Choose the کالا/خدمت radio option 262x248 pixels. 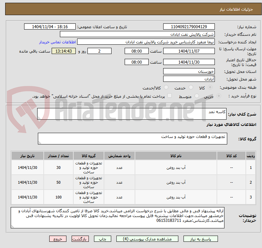pyautogui.click(x=166, y=88)
